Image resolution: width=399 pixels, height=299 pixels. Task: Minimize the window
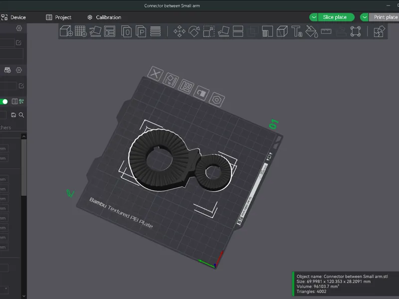[x=388, y=5]
